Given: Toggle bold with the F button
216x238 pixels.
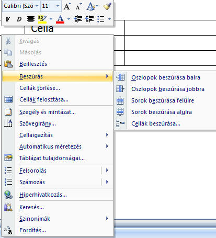Looking at the screenshot, I should 8,19.
